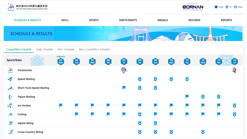Switch to the NOC Schedule tab
Screen dimensions: 247x139
(x=66, y=49)
